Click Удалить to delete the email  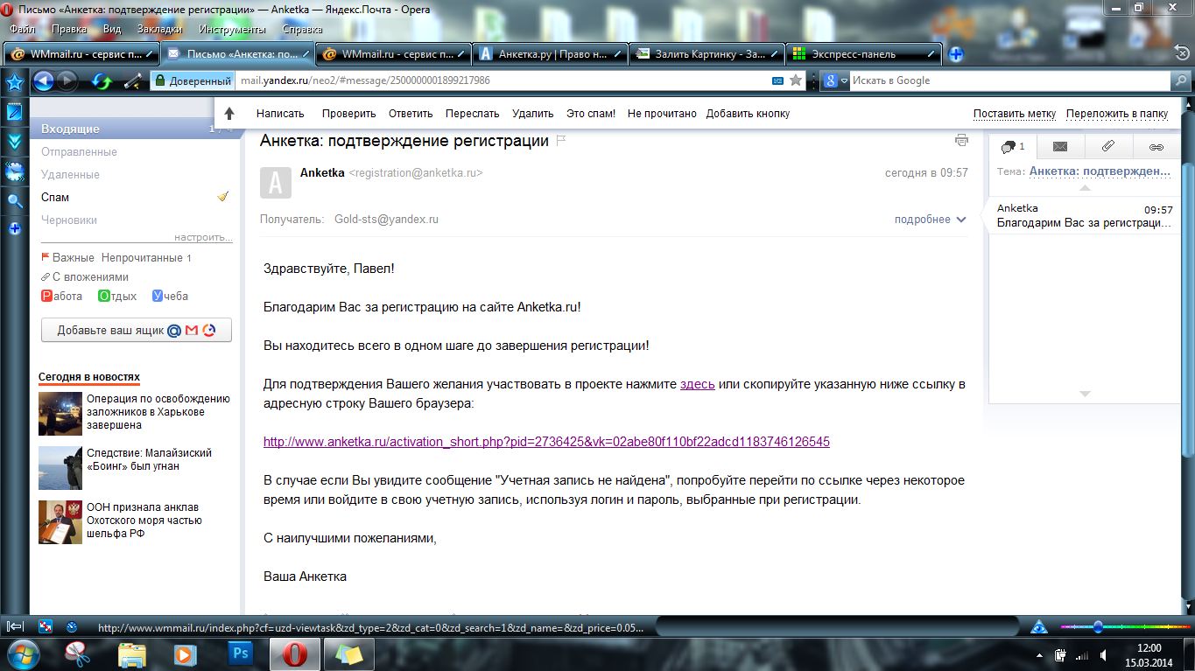[533, 114]
